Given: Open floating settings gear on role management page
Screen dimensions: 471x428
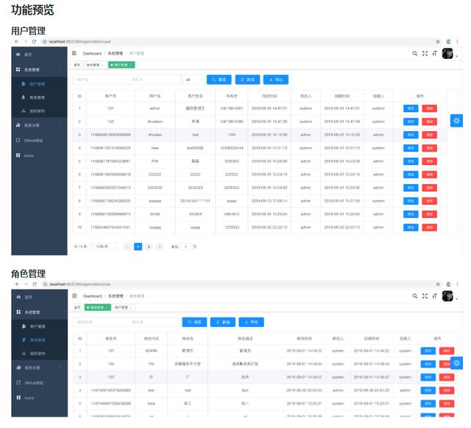Looking at the screenshot, I should tap(456, 363).
